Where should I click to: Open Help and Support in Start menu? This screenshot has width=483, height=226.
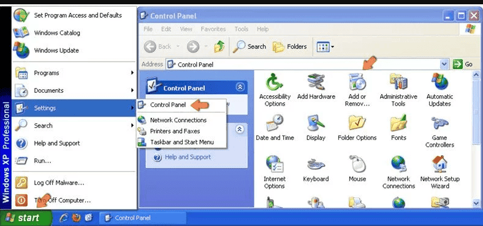click(74, 143)
